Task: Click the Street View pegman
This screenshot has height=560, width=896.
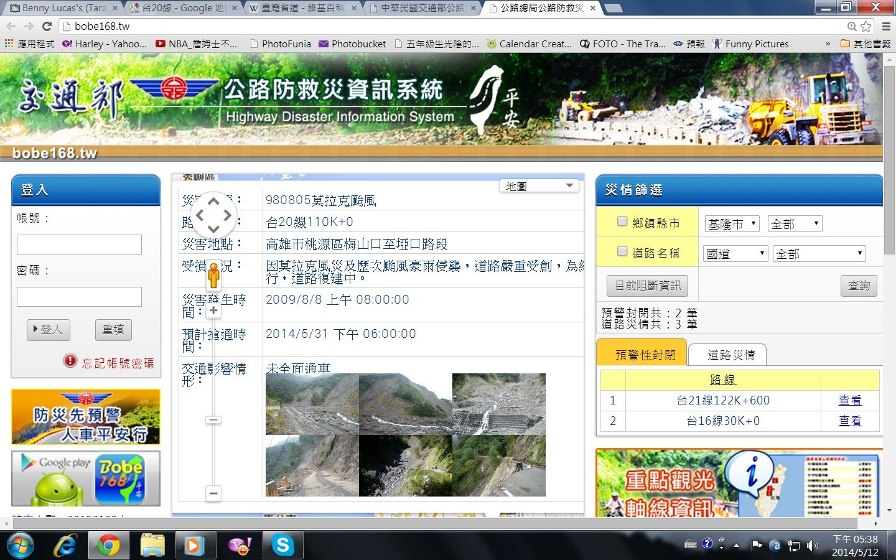Action: [x=213, y=275]
